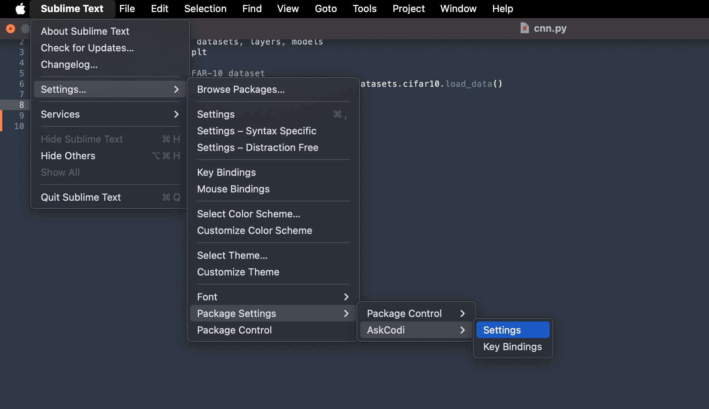Open Browse Packages...
709x409 pixels.
coord(273,89)
